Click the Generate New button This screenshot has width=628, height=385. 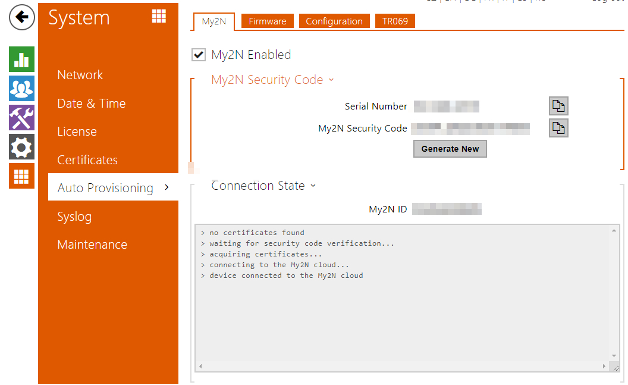pyautogui.click(x=450, y=149)
